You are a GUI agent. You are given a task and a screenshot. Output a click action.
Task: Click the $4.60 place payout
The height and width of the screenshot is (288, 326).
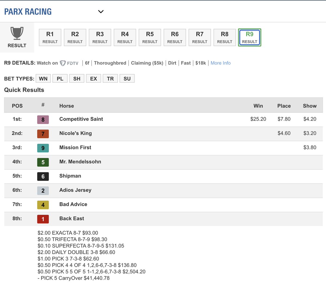(x=284, y=133)
